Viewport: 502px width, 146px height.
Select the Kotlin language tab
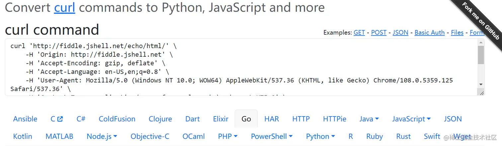click(23, 136)
